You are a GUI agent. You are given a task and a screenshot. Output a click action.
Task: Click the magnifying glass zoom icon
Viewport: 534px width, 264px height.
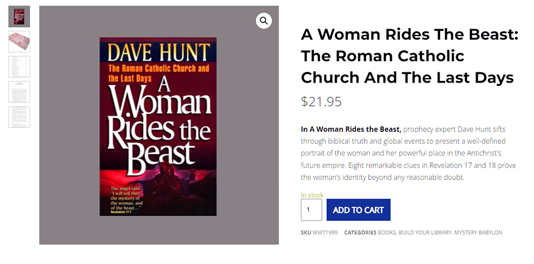pos(264,21)
